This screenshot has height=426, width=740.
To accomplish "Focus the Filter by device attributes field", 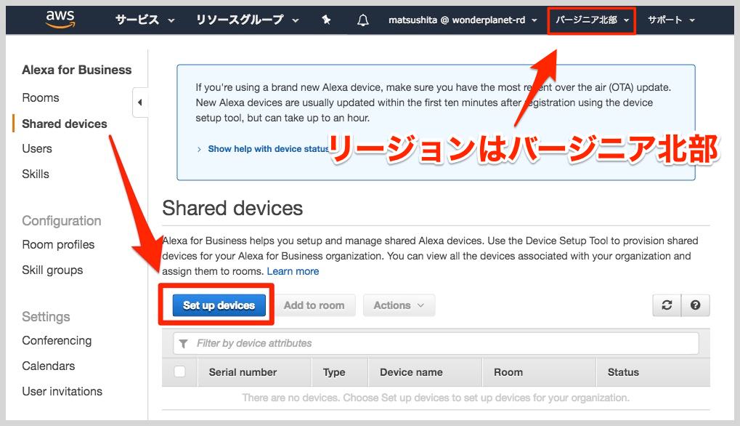I will tap(436, 343).
